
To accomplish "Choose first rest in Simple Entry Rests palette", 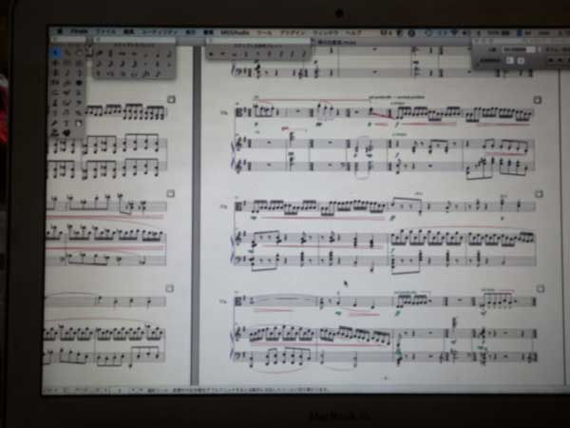I will point(211,54).
